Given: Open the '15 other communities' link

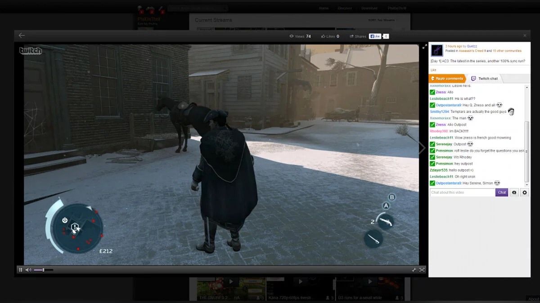Looking at the screenshot, I should (x=507, y=51).
